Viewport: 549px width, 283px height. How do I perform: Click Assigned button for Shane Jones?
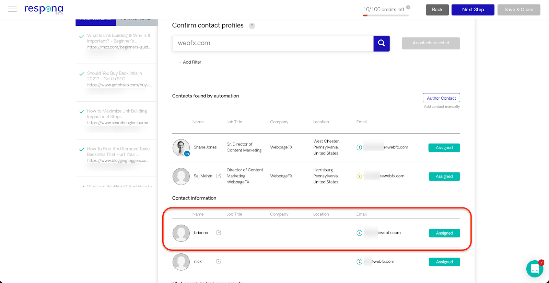pos(444,148)
